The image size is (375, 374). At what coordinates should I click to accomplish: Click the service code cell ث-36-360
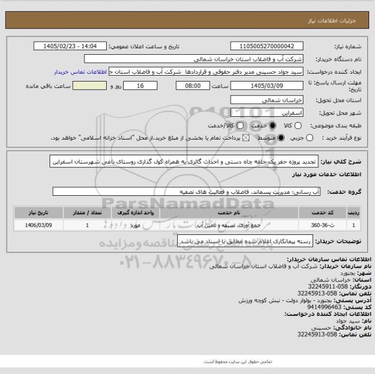click(322, 225)
